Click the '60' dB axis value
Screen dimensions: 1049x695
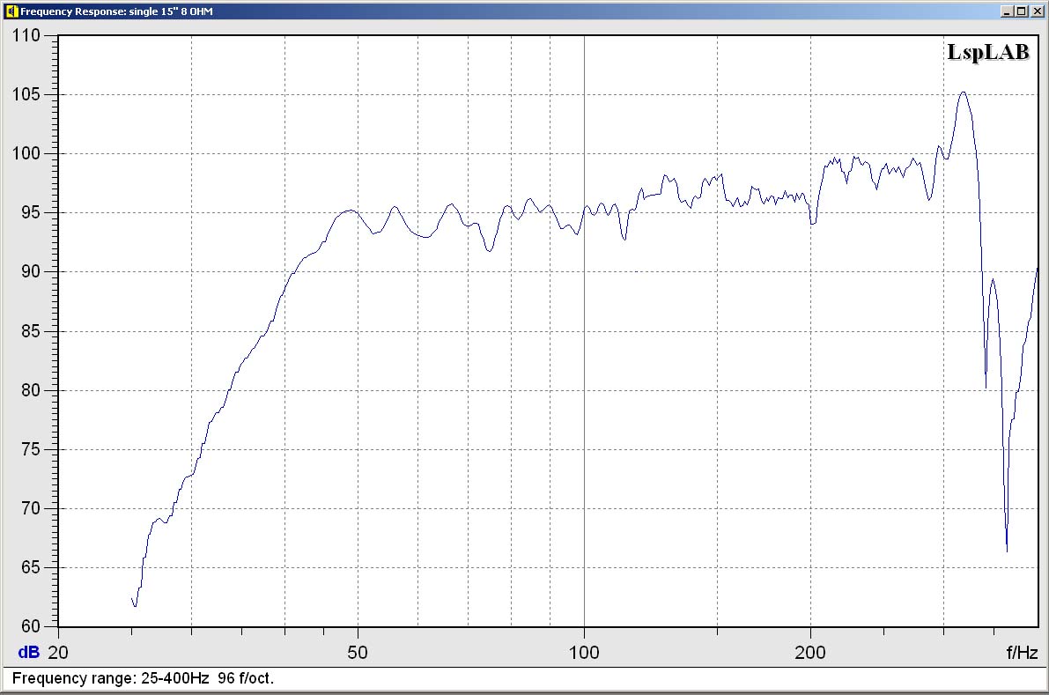[x=31, y=626]
